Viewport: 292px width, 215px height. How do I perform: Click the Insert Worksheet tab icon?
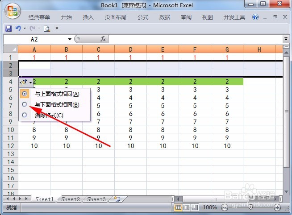(117, 199)
